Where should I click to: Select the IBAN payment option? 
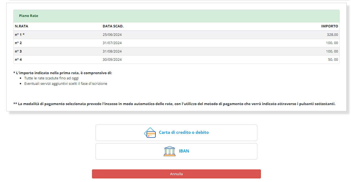pos(176,151)
